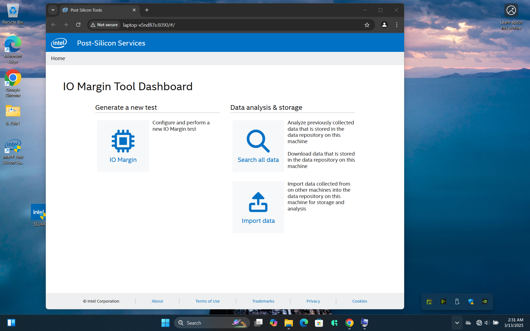This screenshot has width=530, height=331.
Task: Open a new browser tab
Action: point(147,10)
